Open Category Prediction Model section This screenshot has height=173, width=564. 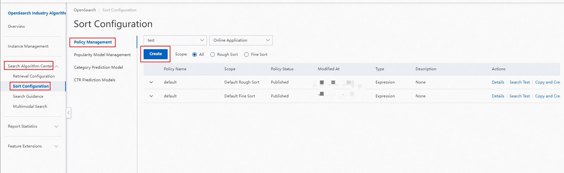tap(98, 67)
